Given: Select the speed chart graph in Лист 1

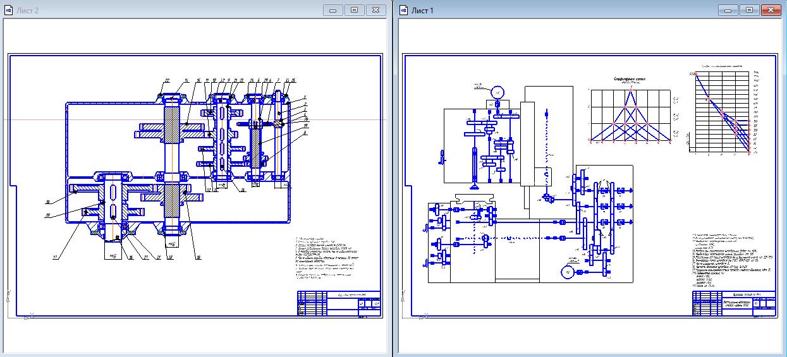Looking at the screenshot, I should click(x=724, y=113).
